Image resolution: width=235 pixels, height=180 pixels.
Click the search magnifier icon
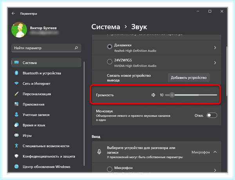pos(76,48)
